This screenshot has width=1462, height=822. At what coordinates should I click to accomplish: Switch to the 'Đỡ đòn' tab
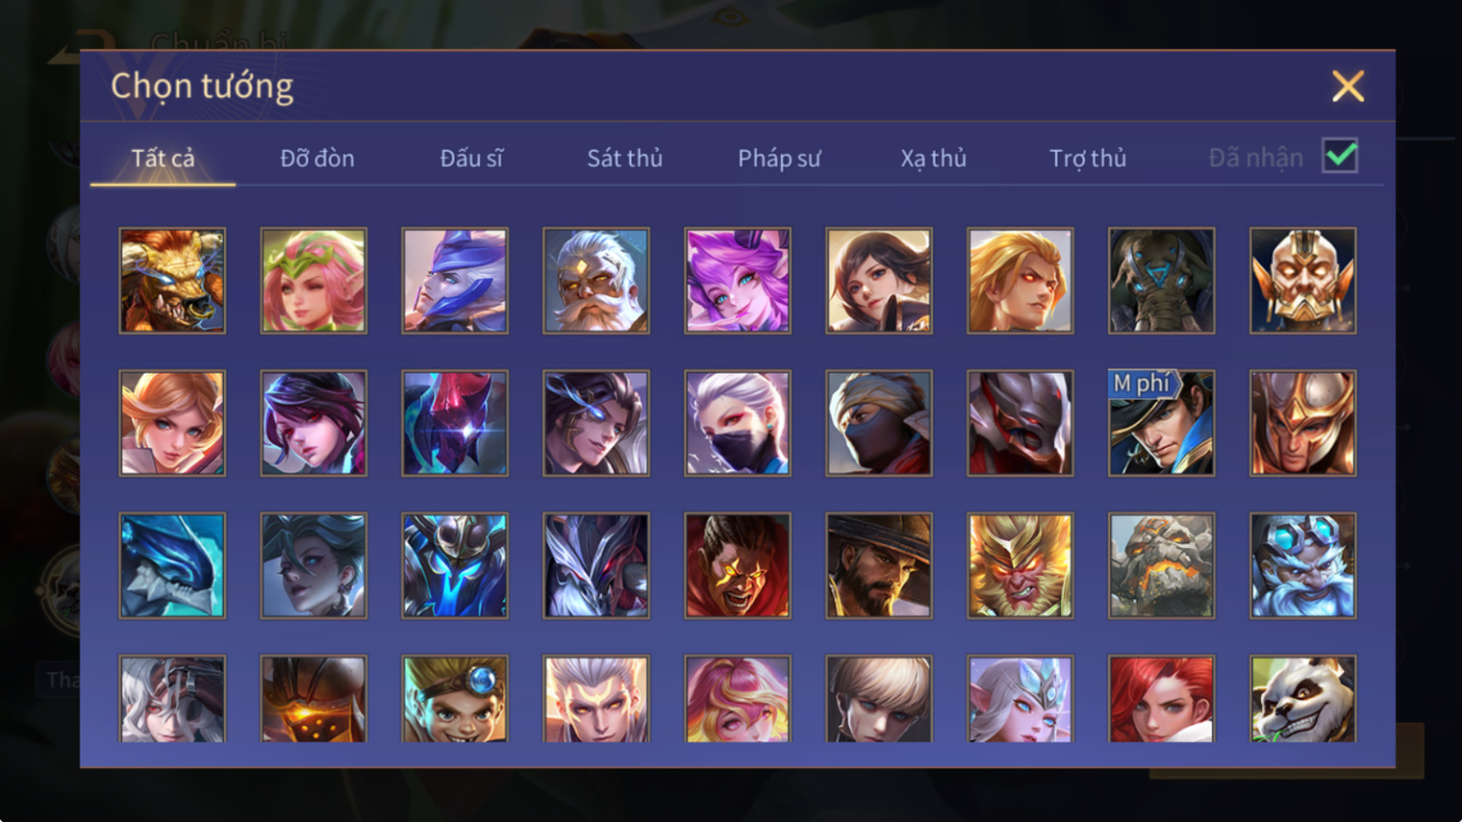(318, 158)
